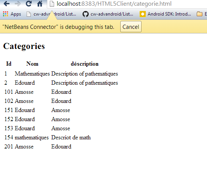The height and width of the screenshot is (172, 207).
Task: Open the Android SDK Introd bookmark
Action: click(x=165, y=14)
